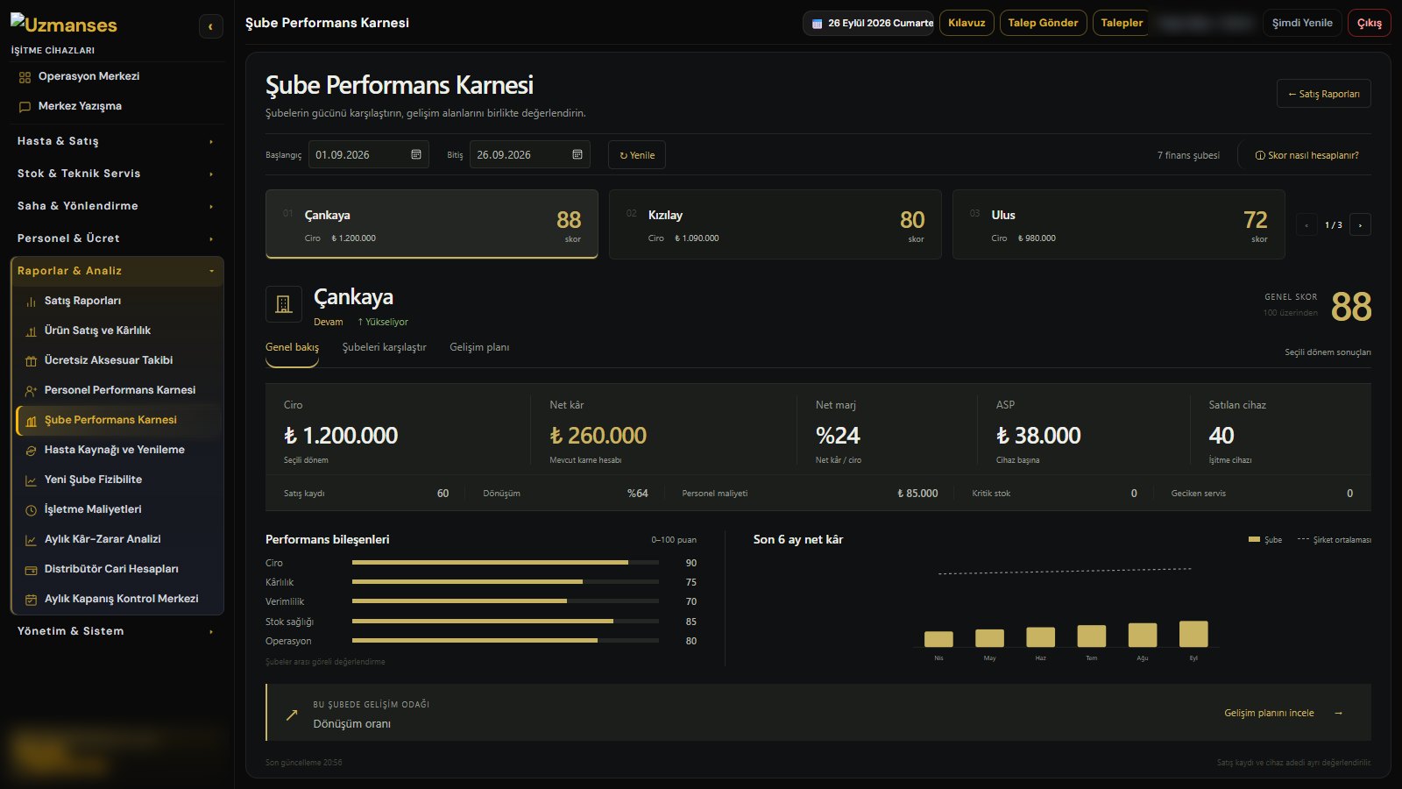Switch to Şubeleri karşılaştır tab
Screen dimensions: 1402x789
coord(384,347)
